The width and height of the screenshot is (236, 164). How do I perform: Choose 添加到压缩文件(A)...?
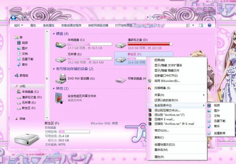point(177,110)
